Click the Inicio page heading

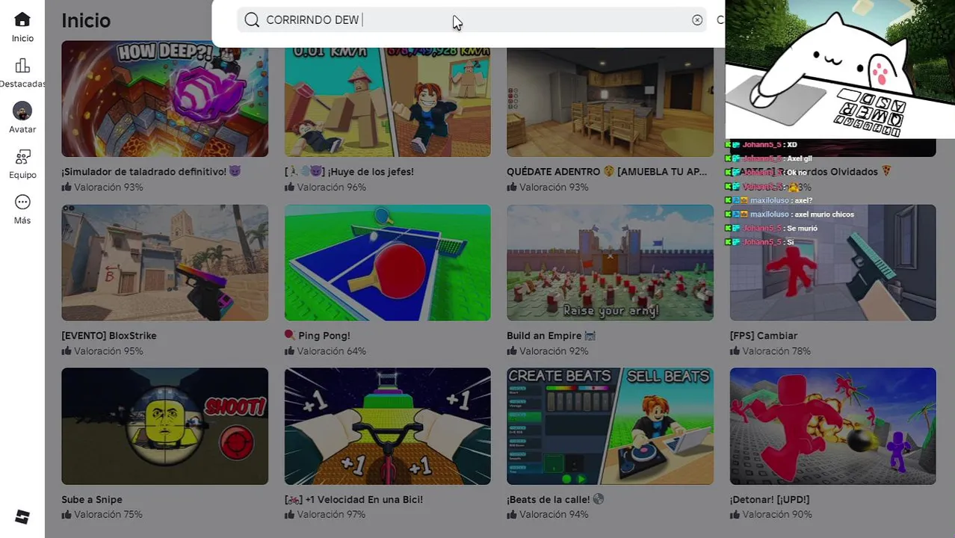(x=86, y=20)
